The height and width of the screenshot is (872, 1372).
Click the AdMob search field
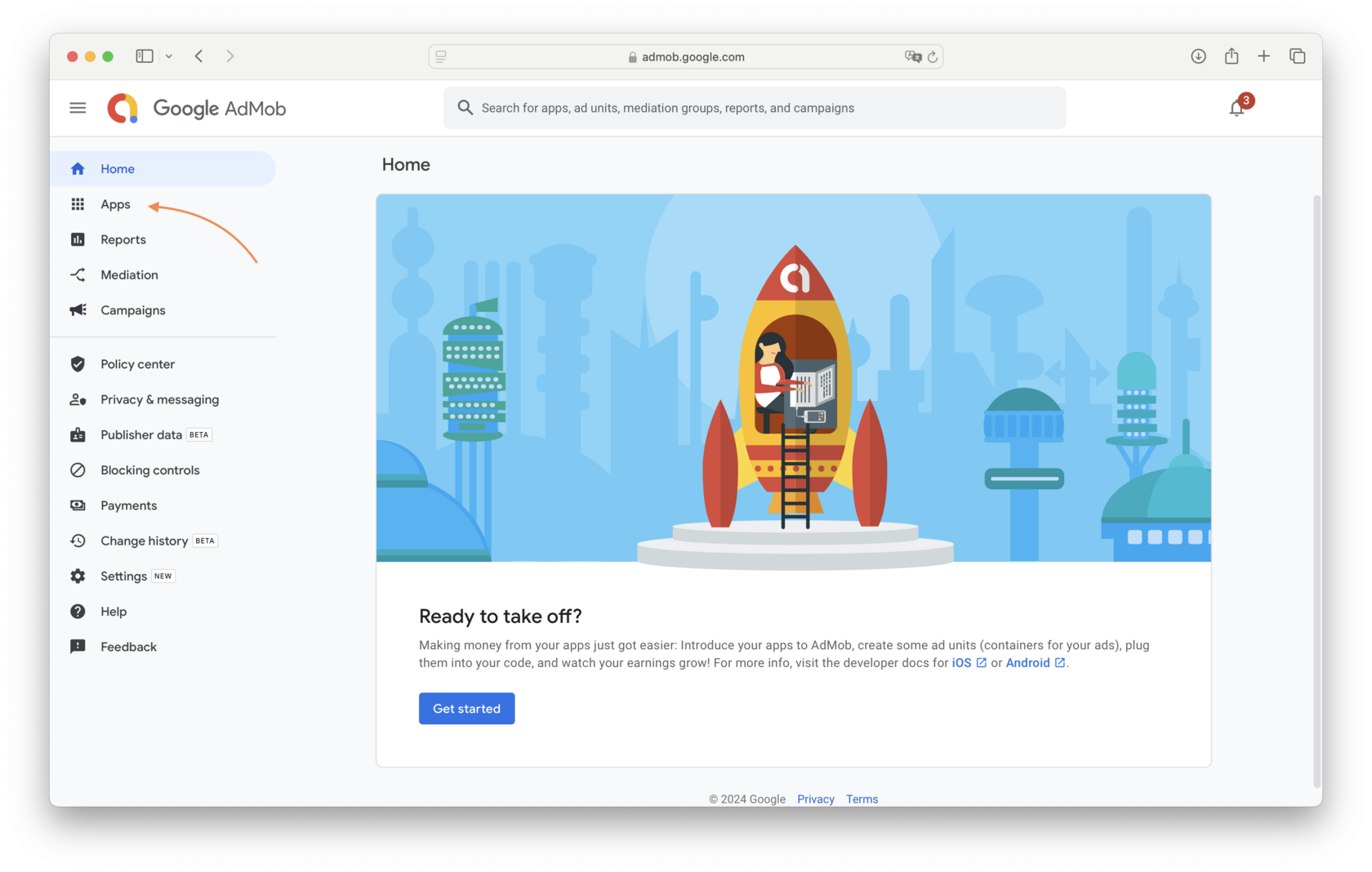pyautogui.click(x=755, y=108)
